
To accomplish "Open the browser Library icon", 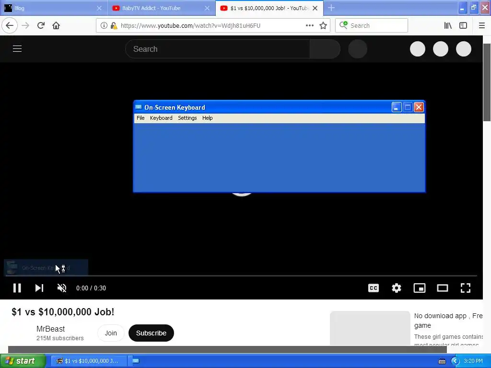I will pyautogui.click(x=448, y=26).
